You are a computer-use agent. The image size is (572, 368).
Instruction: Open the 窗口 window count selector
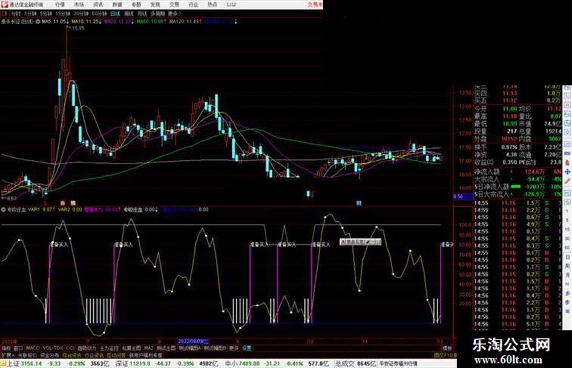(x=18, y=348)
